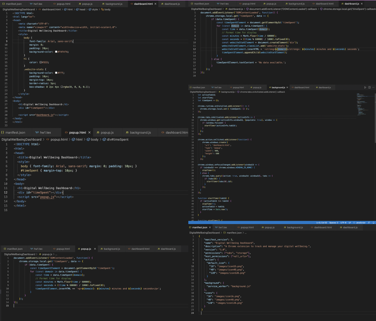Click 'Spaces: 2' in the status bar
This screenshot has height=321, width=376.
click(x=334, y=223)
